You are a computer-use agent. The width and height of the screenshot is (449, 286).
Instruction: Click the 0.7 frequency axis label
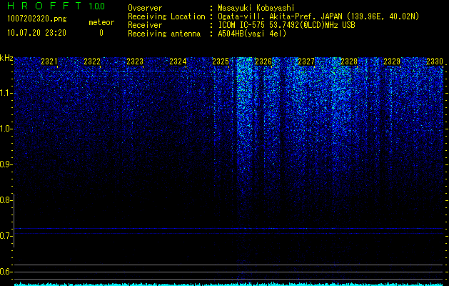(x=6, y=236)
